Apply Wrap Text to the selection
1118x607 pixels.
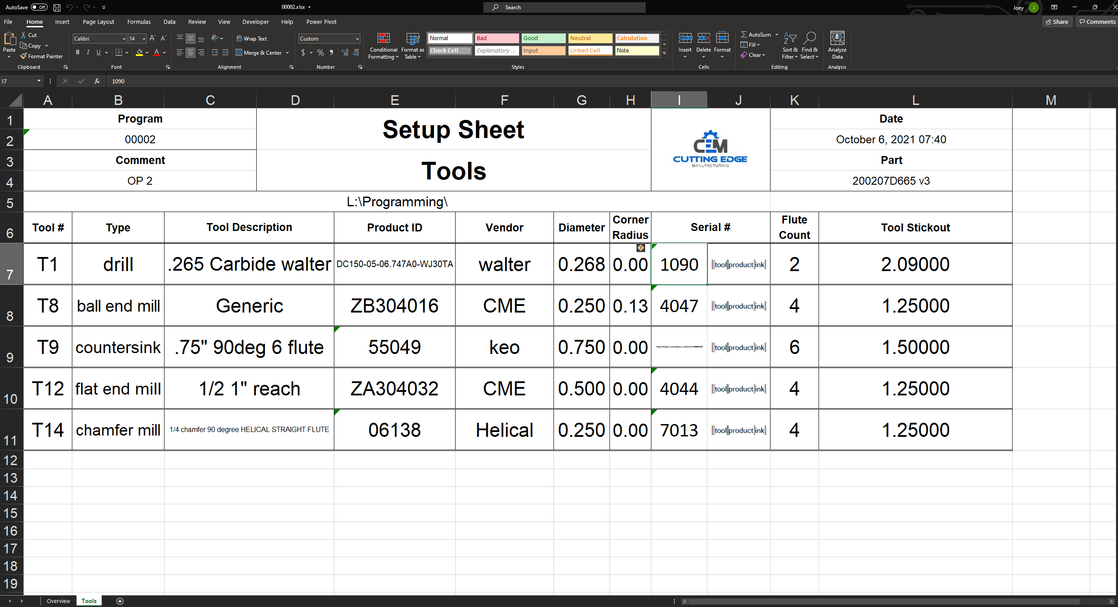[x=251, y=38]
